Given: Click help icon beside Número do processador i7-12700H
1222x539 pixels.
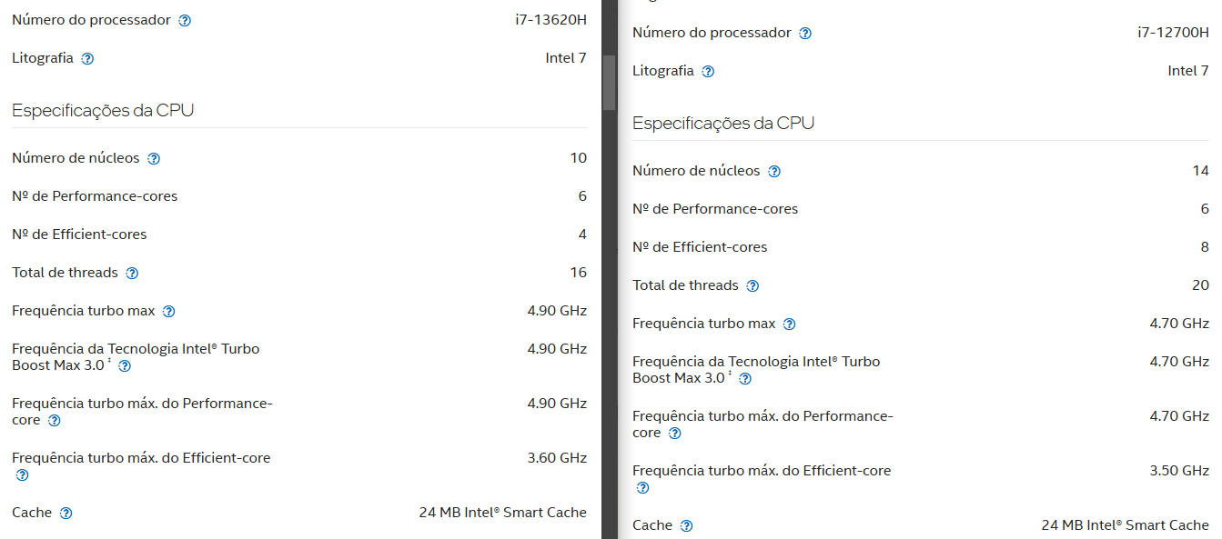Looking at the screenshot, I should [x=805, y=34].
